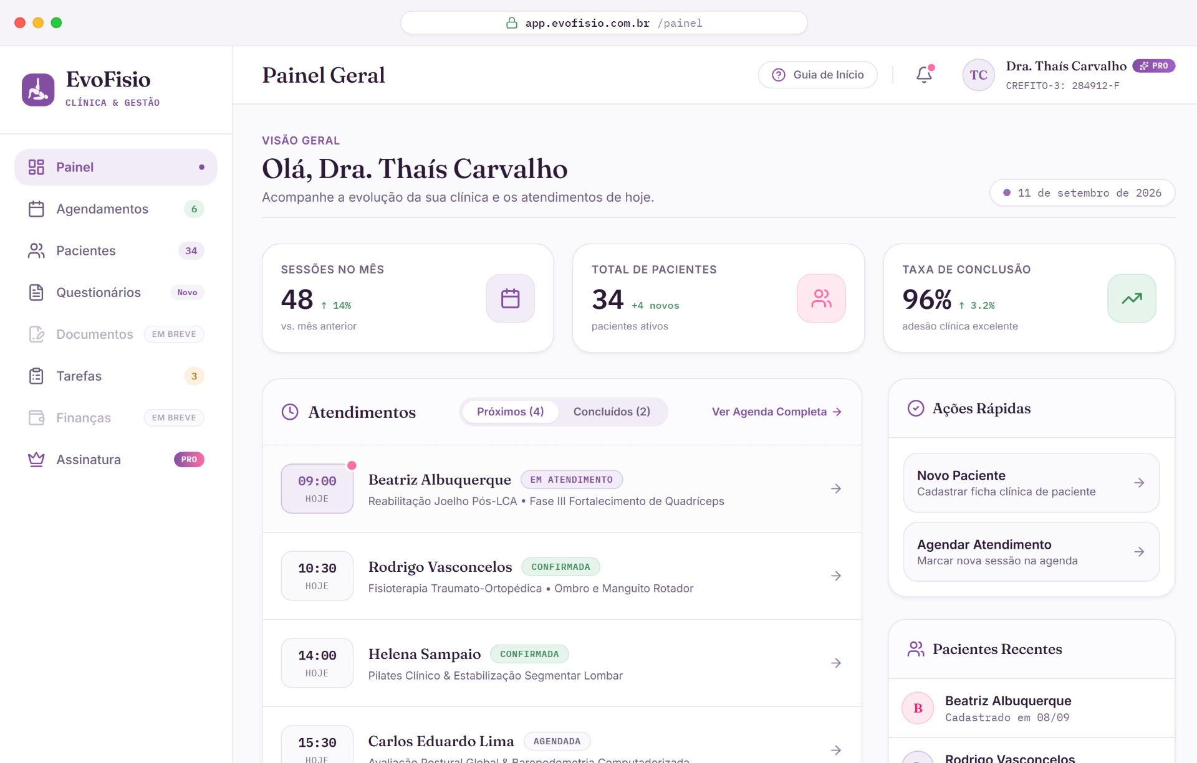This screenshot has width=1197, height=763.
Task: Switch to the Concluídos (2) tab
Action: (x=612, y=412)
